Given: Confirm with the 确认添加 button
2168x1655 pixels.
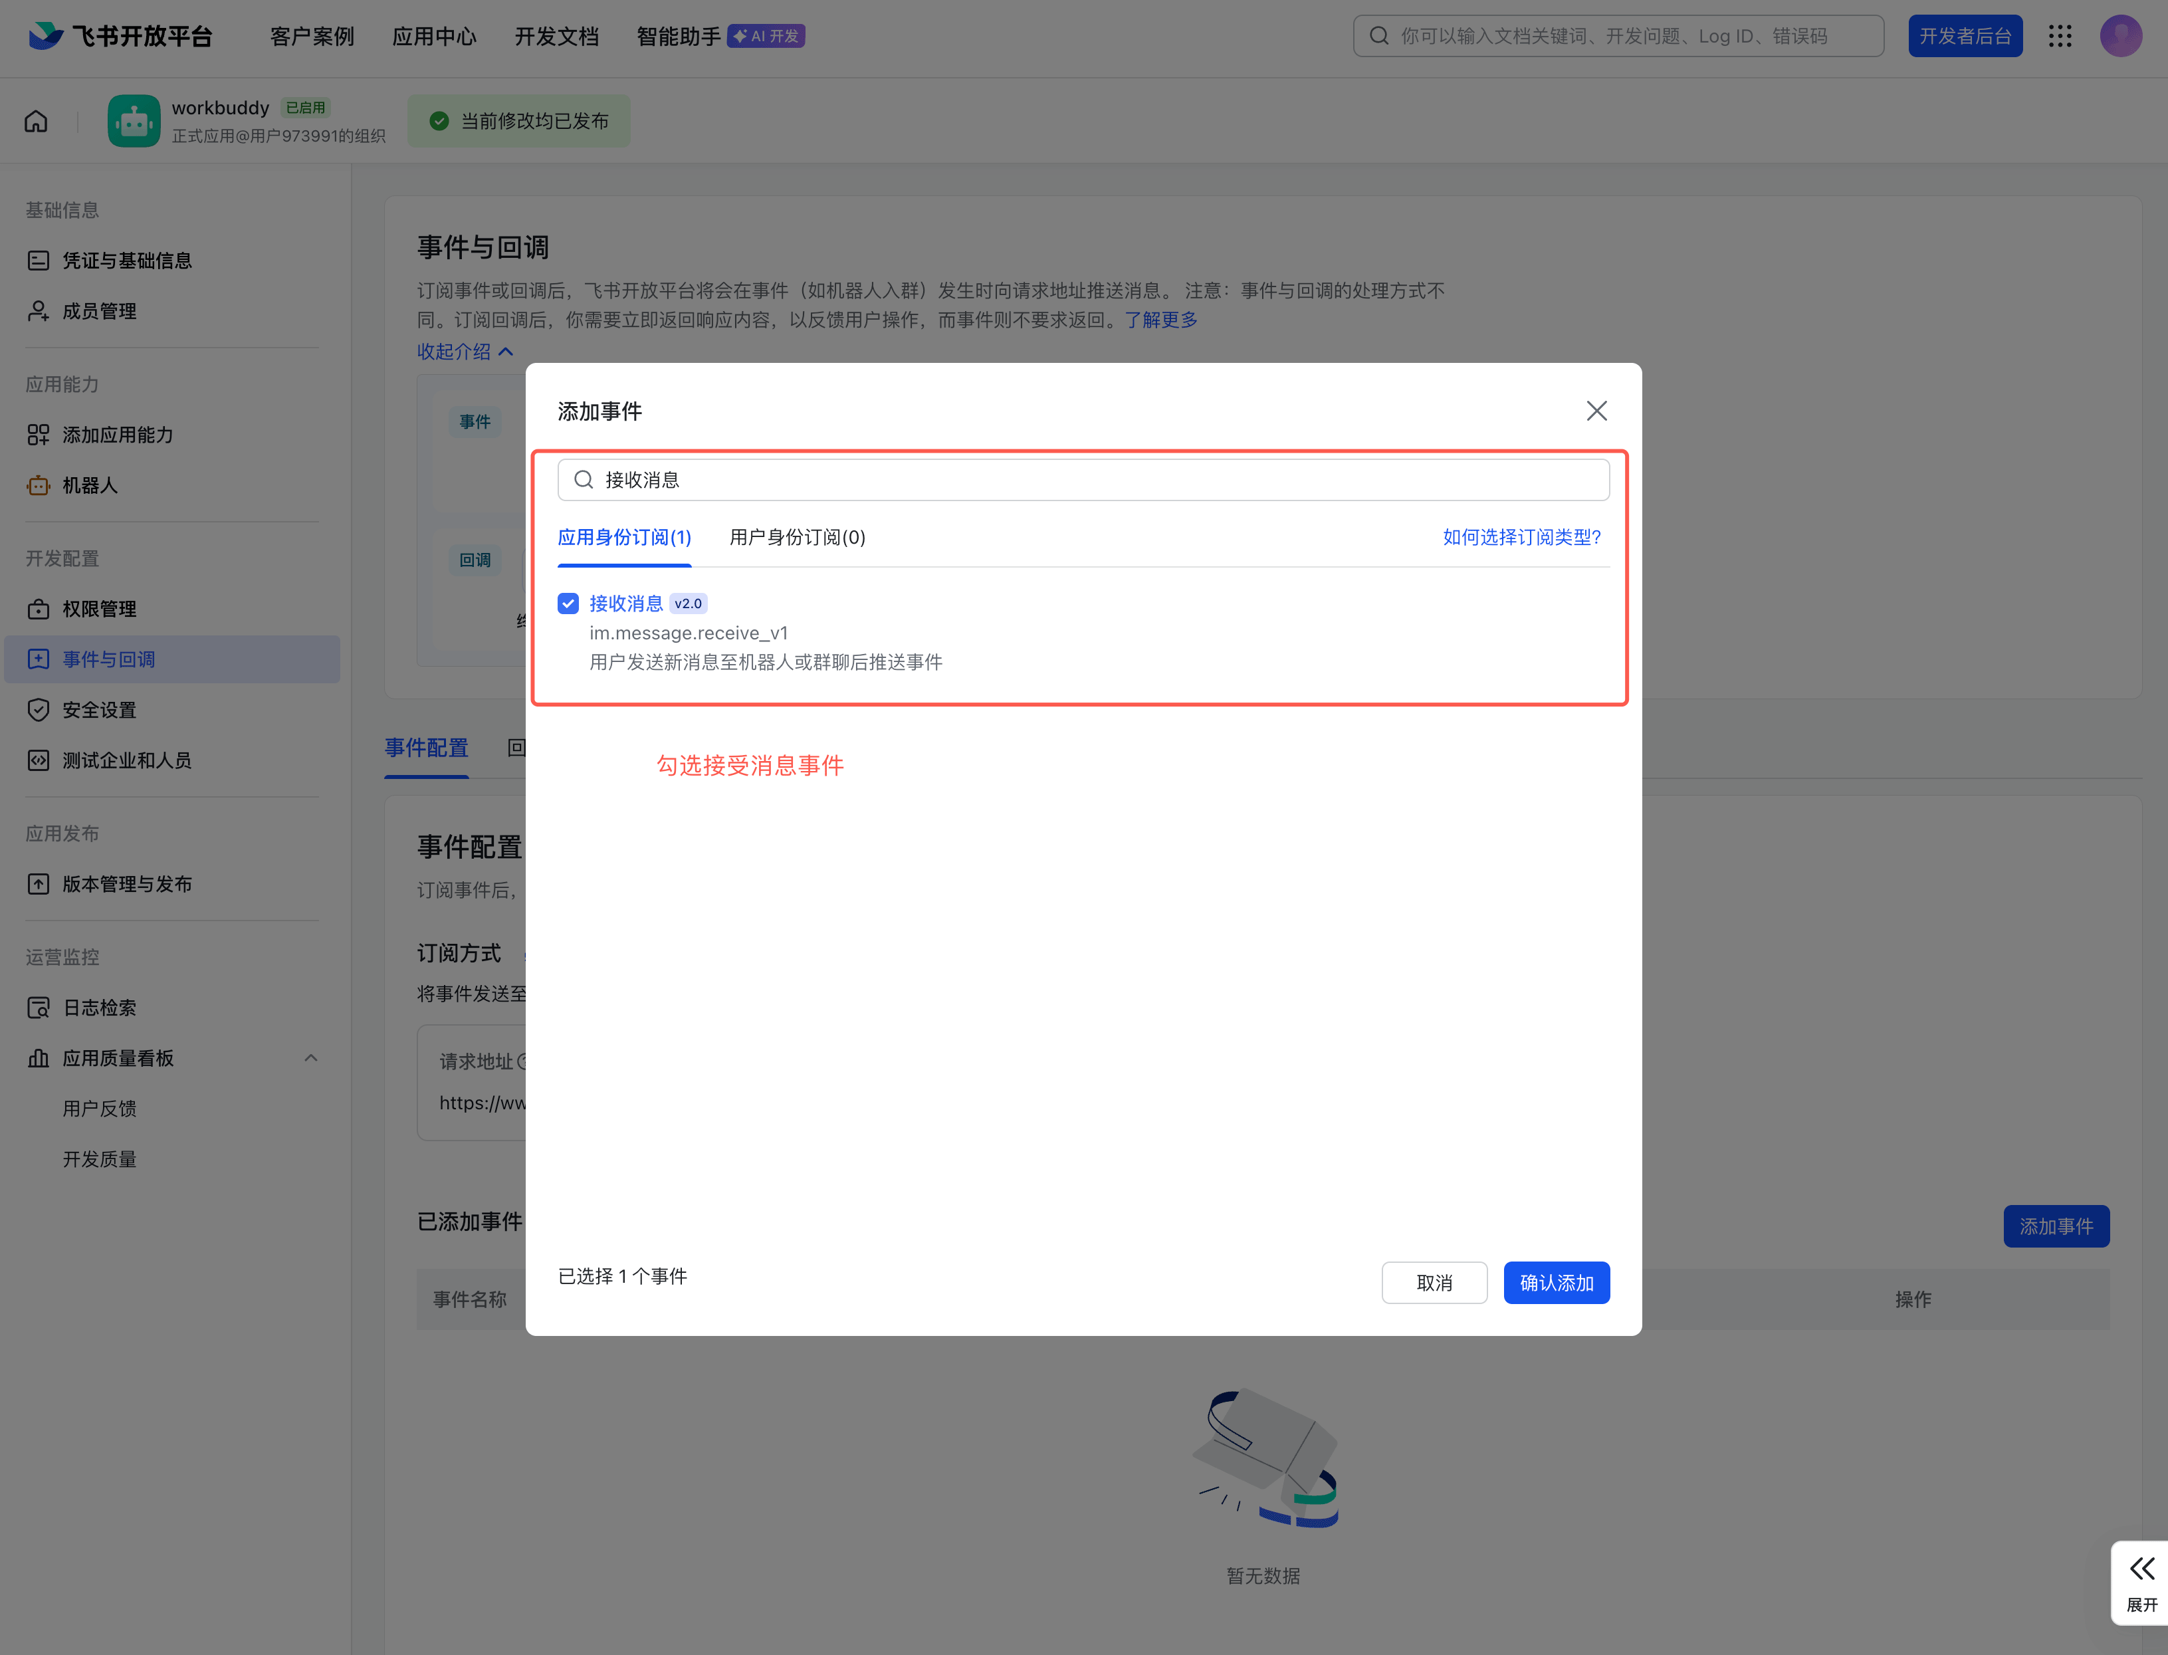Looking at the screenshot, I should click(1555, 1281).
